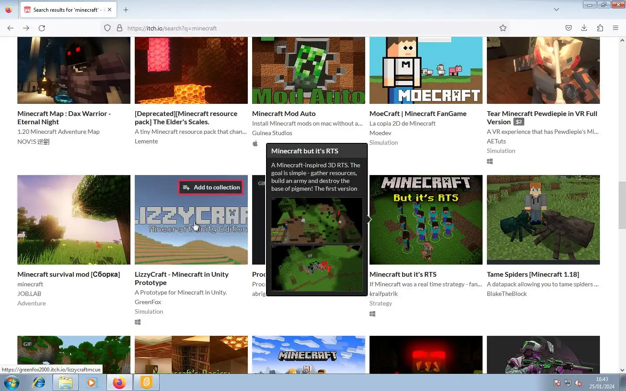Image resolution: width=626 pixels, height=391 pixels.
Task: Open the Minecraft But it's RTS thumbnail
Action: tap(426, 220)
